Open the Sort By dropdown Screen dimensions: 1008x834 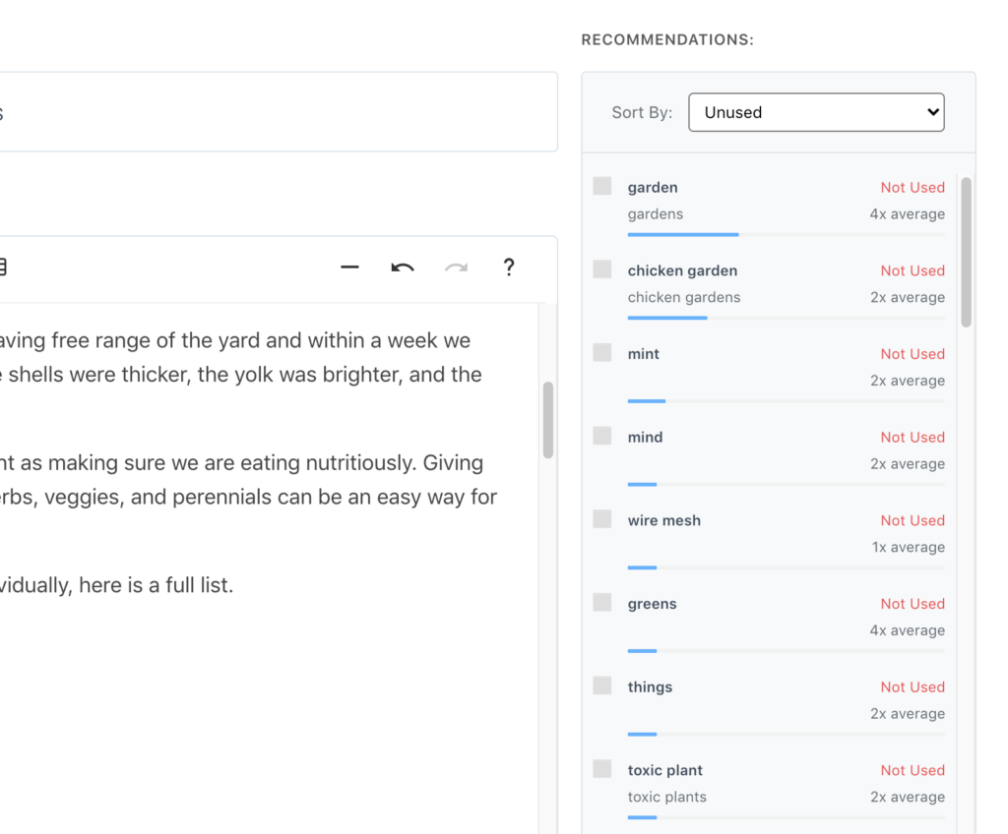click(816, 112)
